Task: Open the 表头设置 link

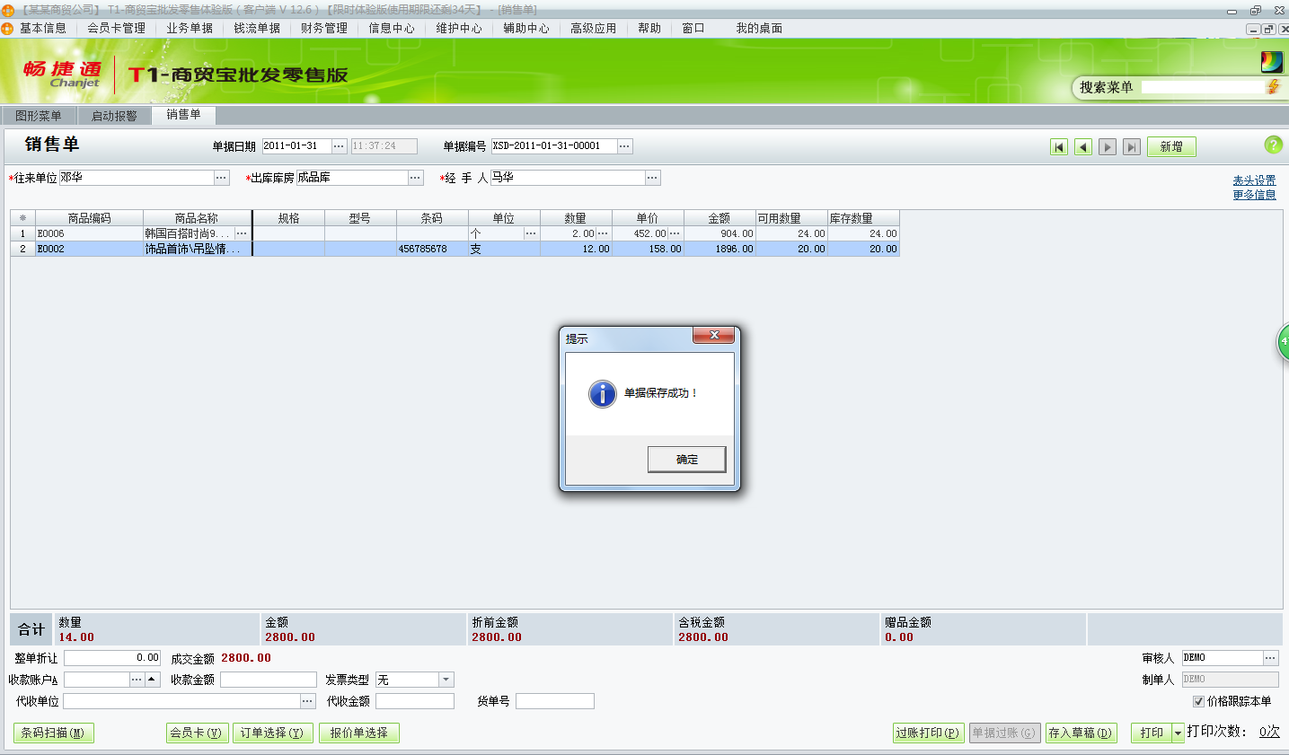Action: (1255, 179)
